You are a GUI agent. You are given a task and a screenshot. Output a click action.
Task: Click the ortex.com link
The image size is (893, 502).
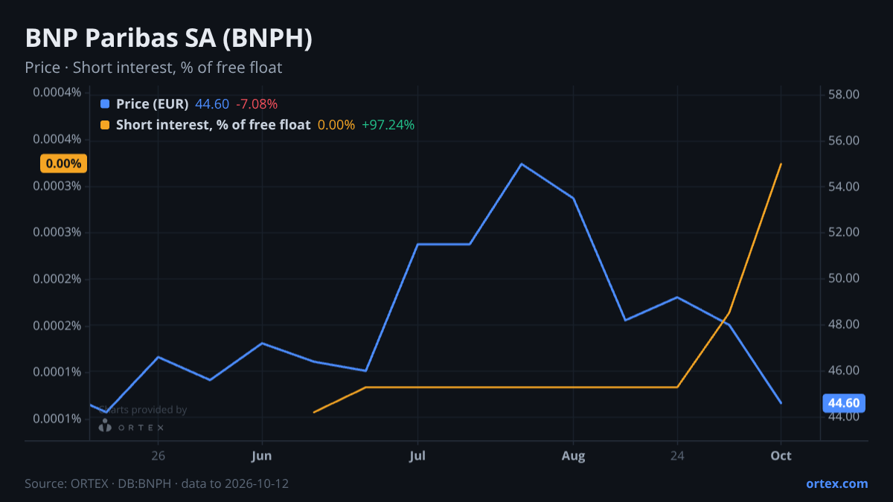click(837, 483)
